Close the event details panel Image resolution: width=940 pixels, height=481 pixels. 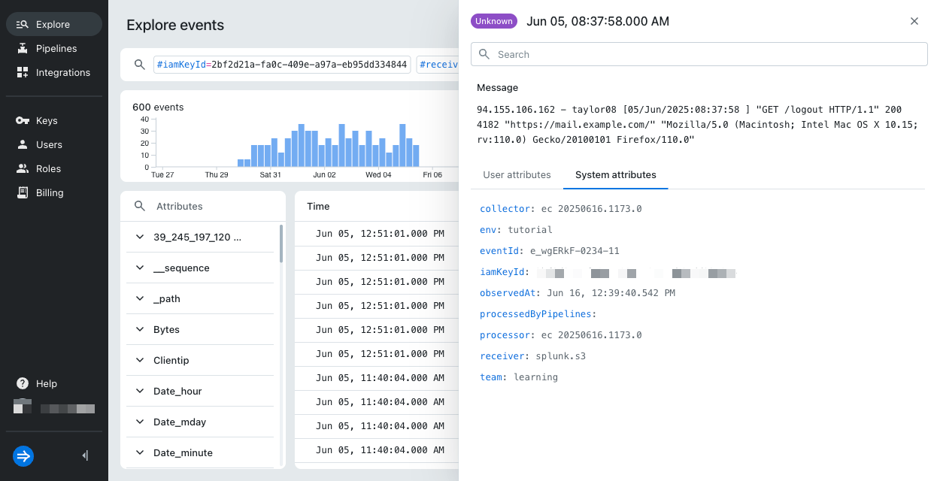pyautogui.click(x=914, y=21)
